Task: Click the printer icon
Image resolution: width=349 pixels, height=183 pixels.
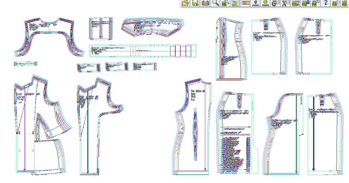Action: [x=206, y=3]
